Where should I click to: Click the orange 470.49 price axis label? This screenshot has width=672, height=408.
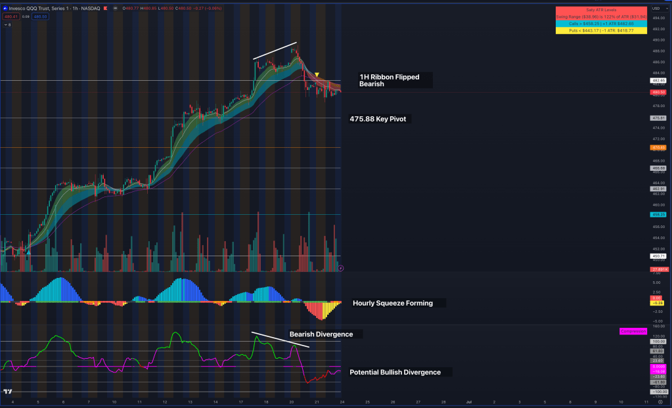pyautogui.click(x=658, y=148)
